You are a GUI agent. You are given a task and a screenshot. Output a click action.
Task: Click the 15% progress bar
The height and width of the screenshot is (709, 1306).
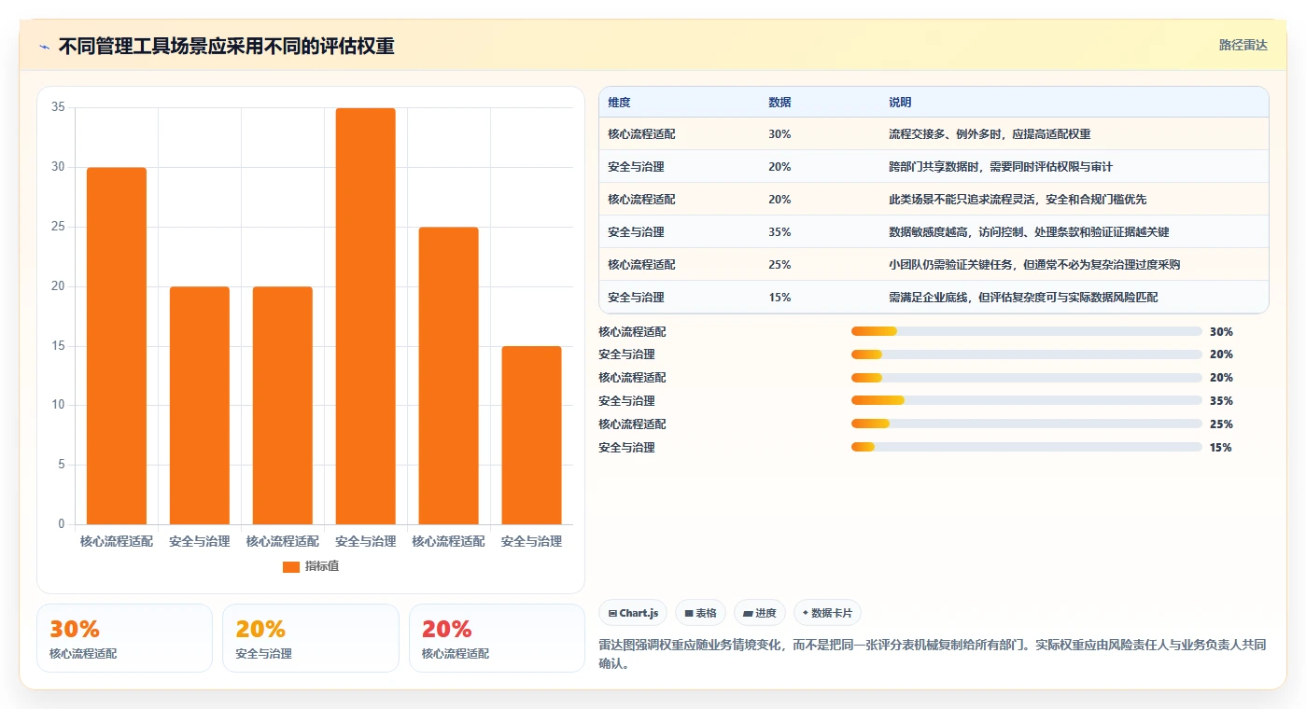click(x=1027, y=448)
